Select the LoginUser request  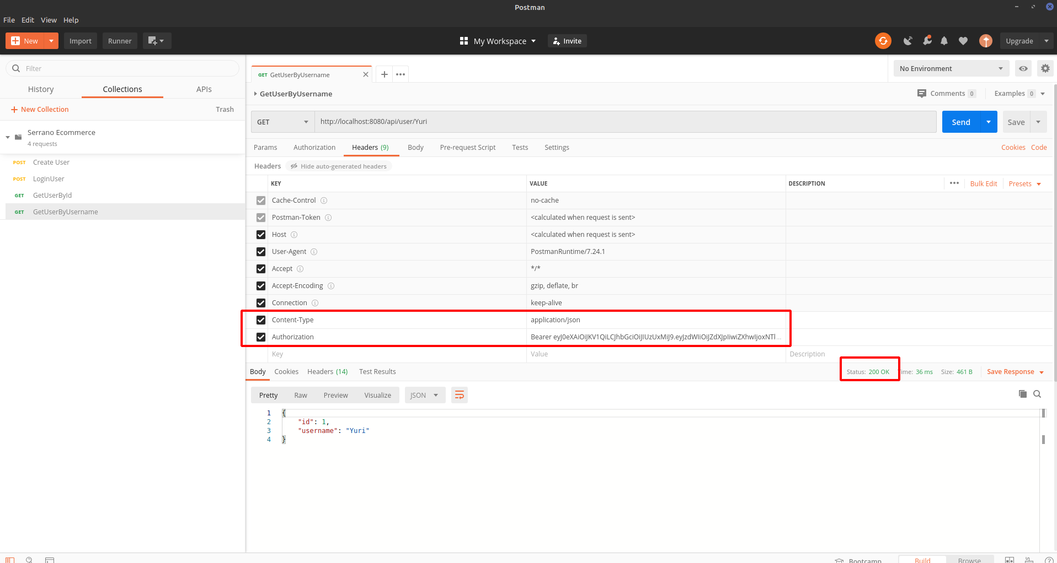click(49, 179)
